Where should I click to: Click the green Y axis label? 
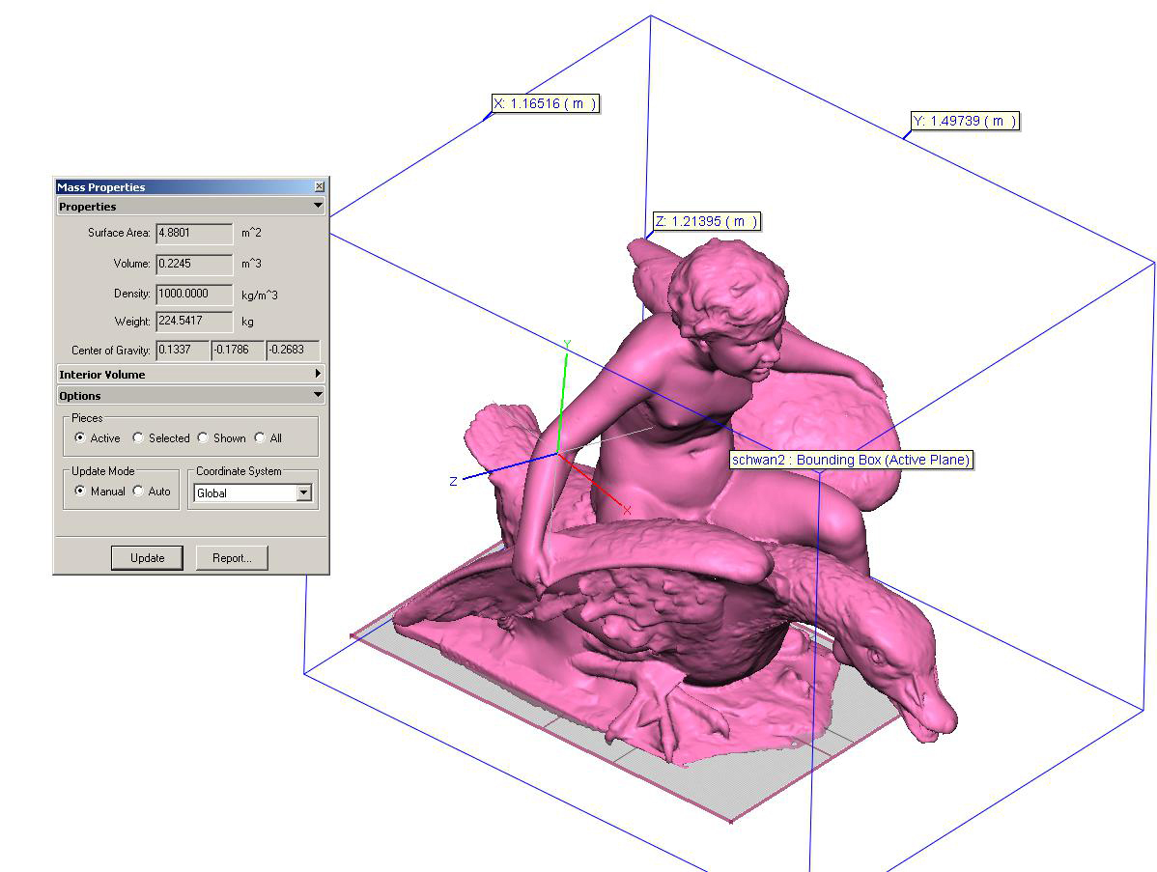(x=567, y=345)
